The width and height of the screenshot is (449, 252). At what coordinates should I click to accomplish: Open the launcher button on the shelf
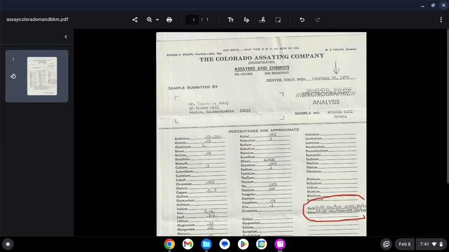pos(8,244)
